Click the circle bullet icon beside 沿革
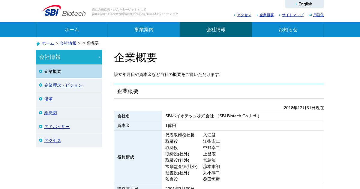 click(x=40, y=99)
